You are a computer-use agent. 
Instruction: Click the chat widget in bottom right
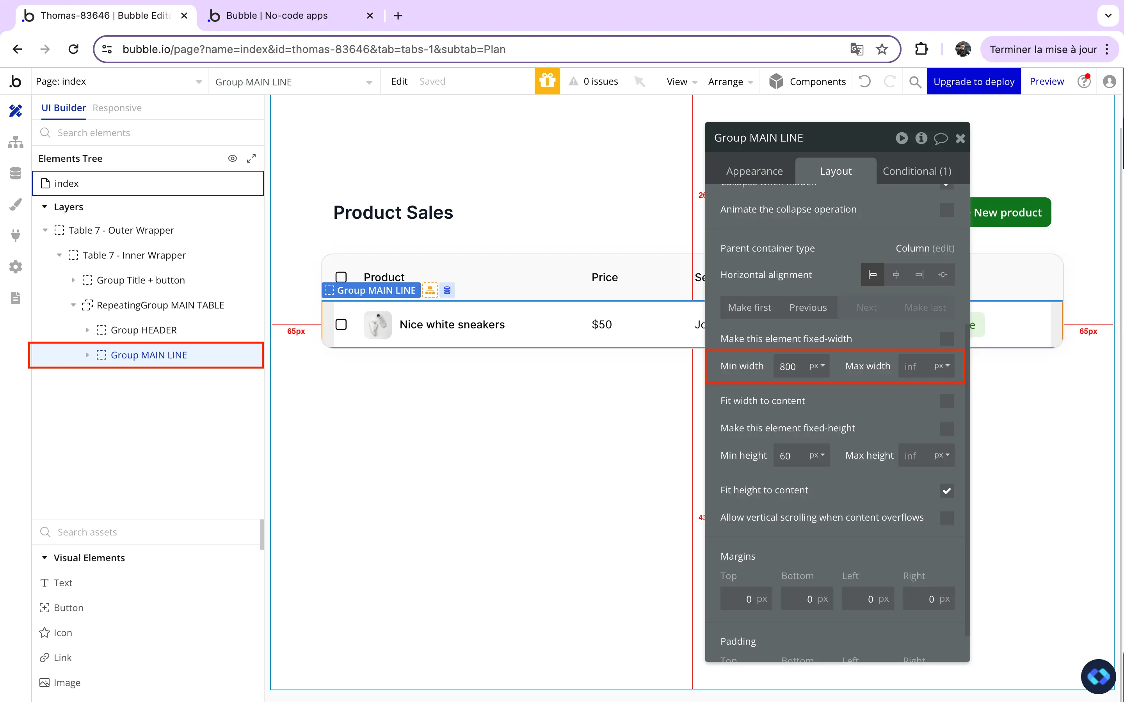coord(1098,676)
